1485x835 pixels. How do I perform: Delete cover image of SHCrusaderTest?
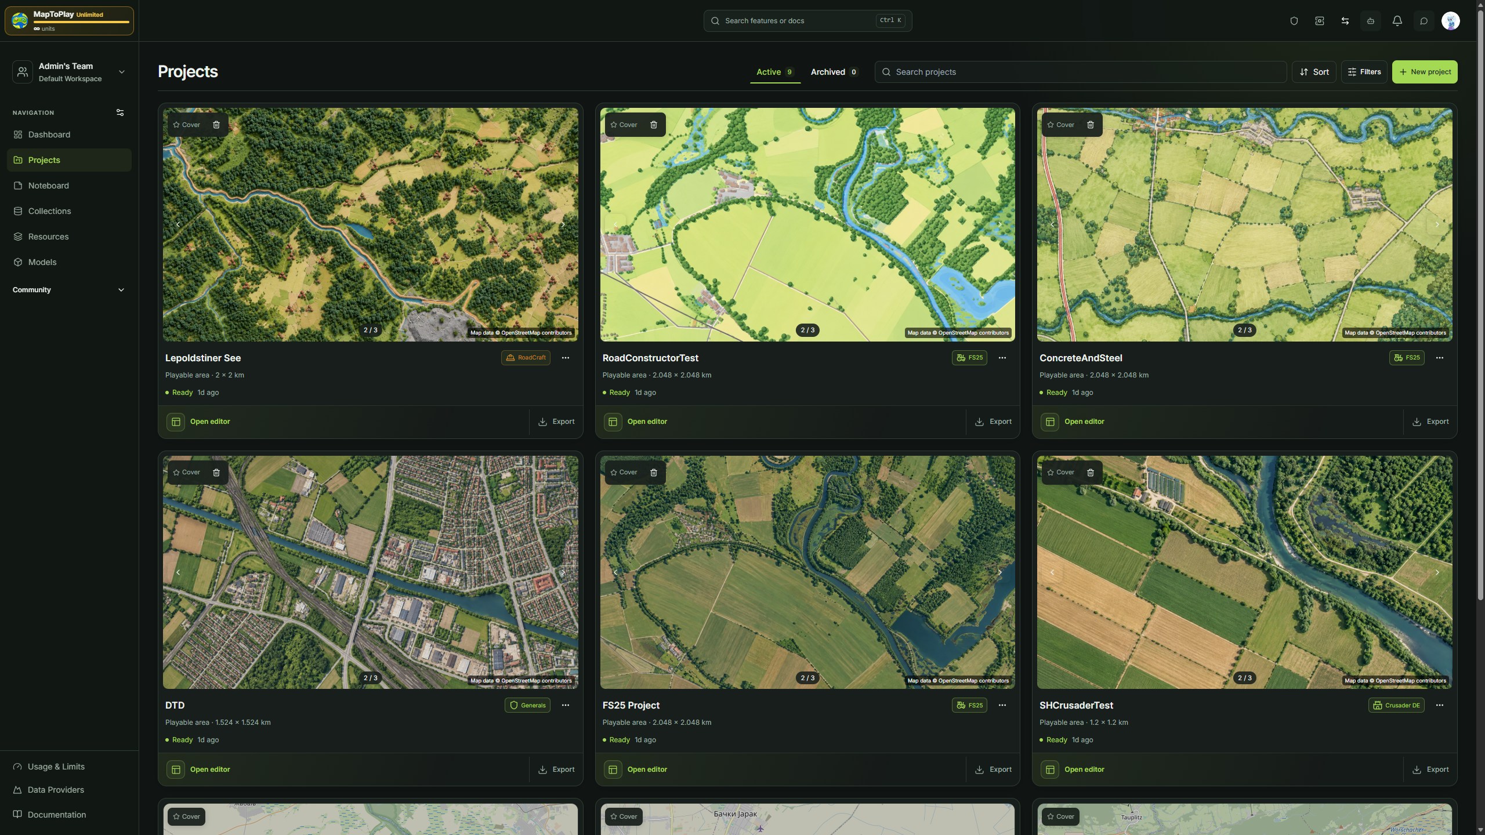coord(1091,473)
